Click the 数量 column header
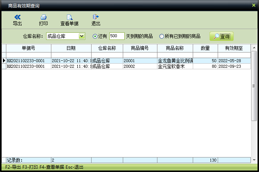Viewport: 259px width, 172px height. click(x=205, y=48)
